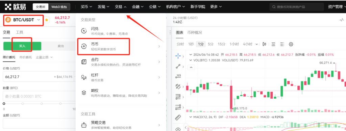Select the 买入 buy toggle
Screen dimensions: 346x131
click(x=22, y=46)
